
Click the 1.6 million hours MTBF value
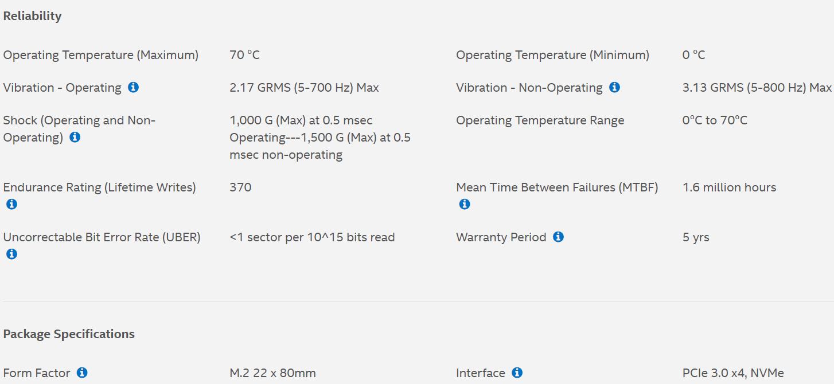point(729,187)
